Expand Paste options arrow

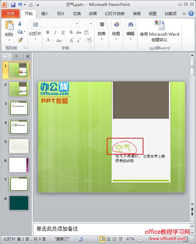[x=9, y=40]
